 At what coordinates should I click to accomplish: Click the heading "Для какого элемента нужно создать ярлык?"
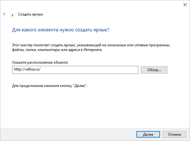[x=61, y=30]
